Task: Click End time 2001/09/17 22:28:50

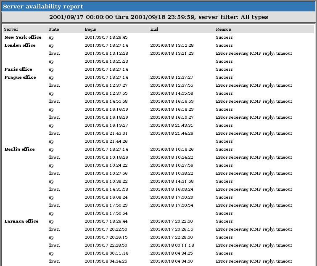Action: (x=172, y=237)
